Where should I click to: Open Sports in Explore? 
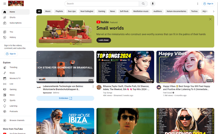(x=16, y=100)
